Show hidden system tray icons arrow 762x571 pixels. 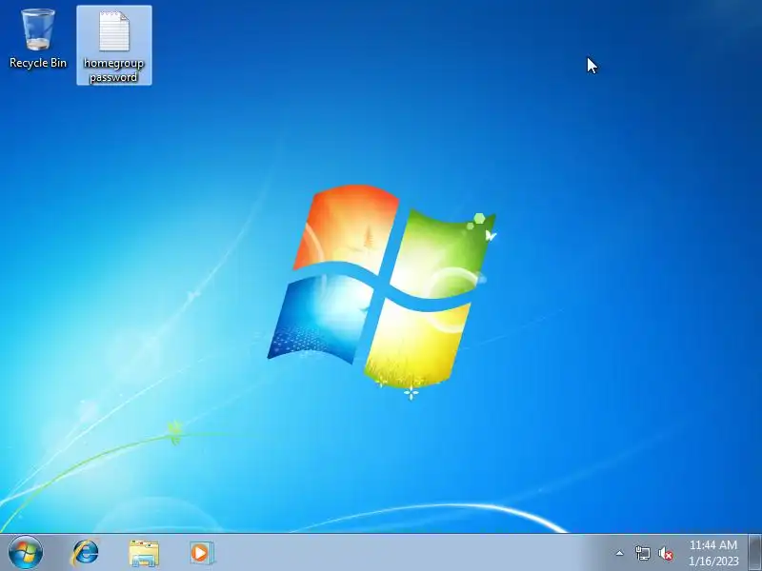click(x=620, y=553)
